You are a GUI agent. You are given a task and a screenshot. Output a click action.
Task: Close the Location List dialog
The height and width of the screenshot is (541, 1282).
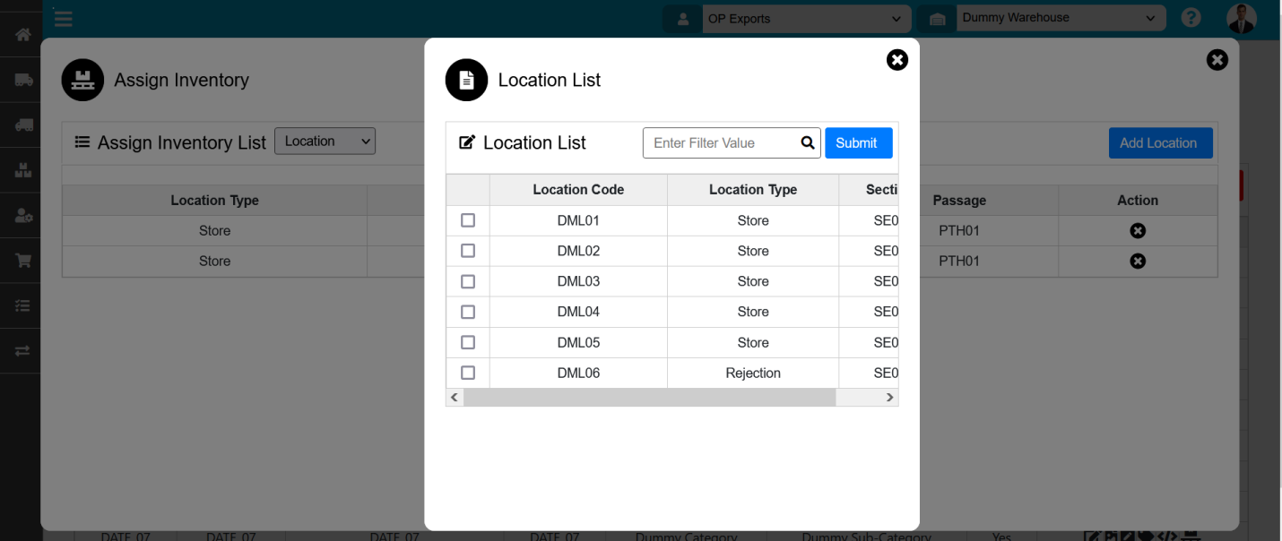coord(897,60)
